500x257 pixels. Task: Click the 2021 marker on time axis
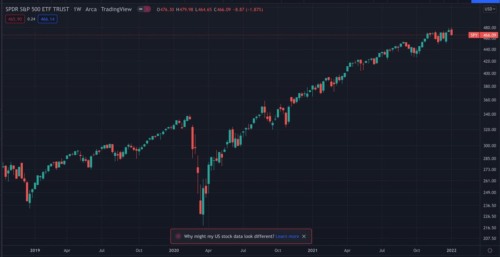[313, 250]
